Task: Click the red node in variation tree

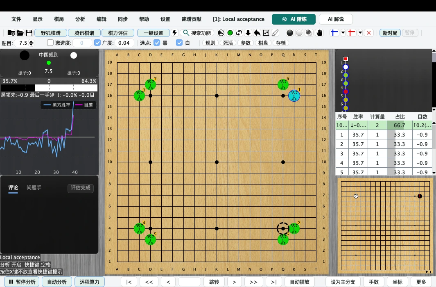Action: [x=346, y=91]
